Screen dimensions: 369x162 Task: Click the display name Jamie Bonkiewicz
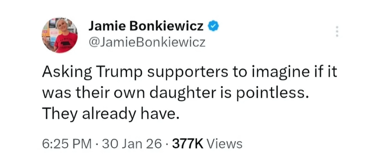tap(147, 26)
